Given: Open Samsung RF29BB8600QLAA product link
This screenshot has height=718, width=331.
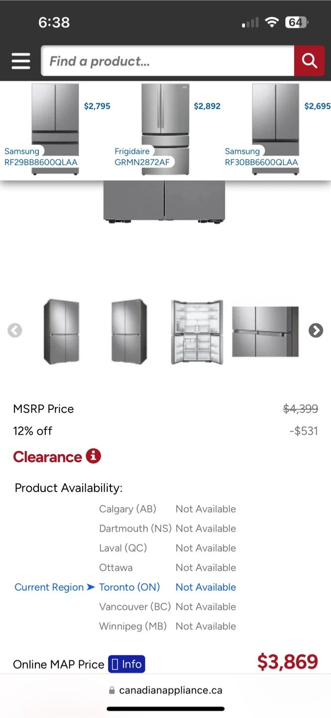Looking at the screenshot, I should click(41, 157).
